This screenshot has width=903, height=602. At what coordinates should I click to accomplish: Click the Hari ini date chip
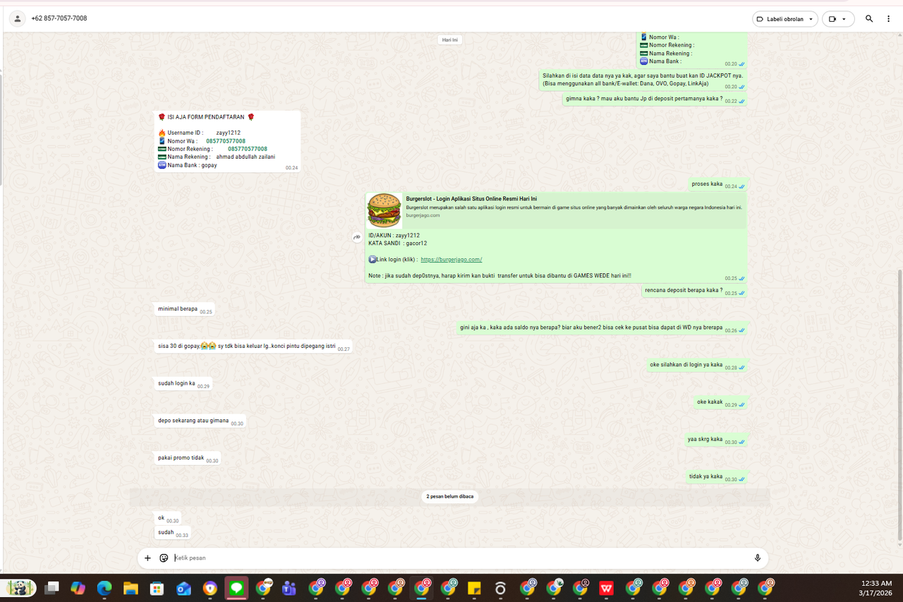point(450,40)
